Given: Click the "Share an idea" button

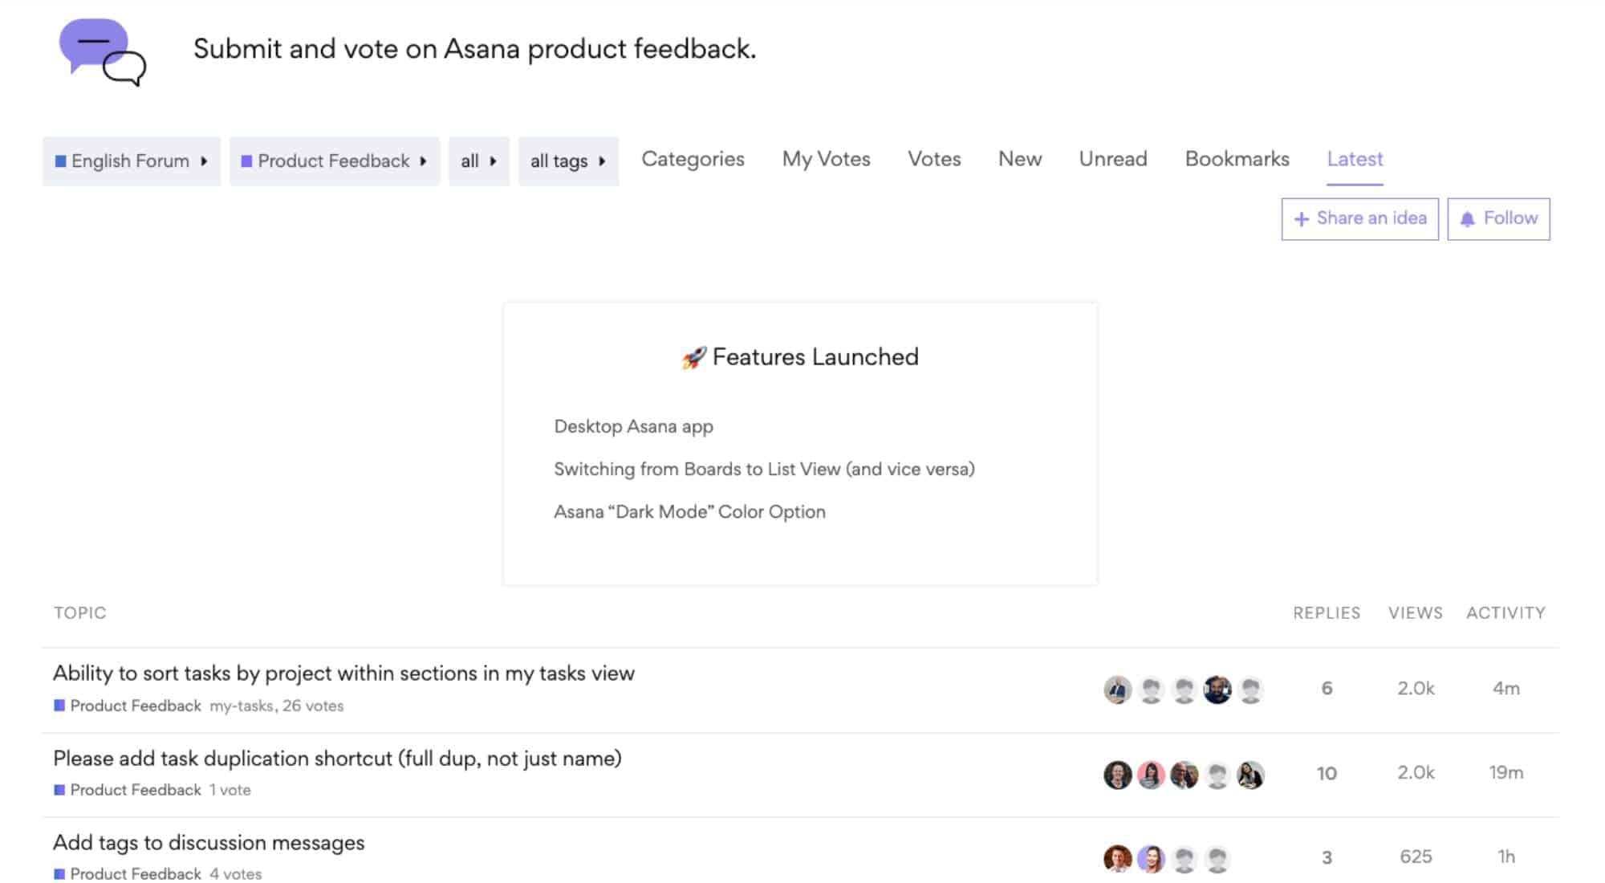Looking at the screenshot, I should 1359,218.
